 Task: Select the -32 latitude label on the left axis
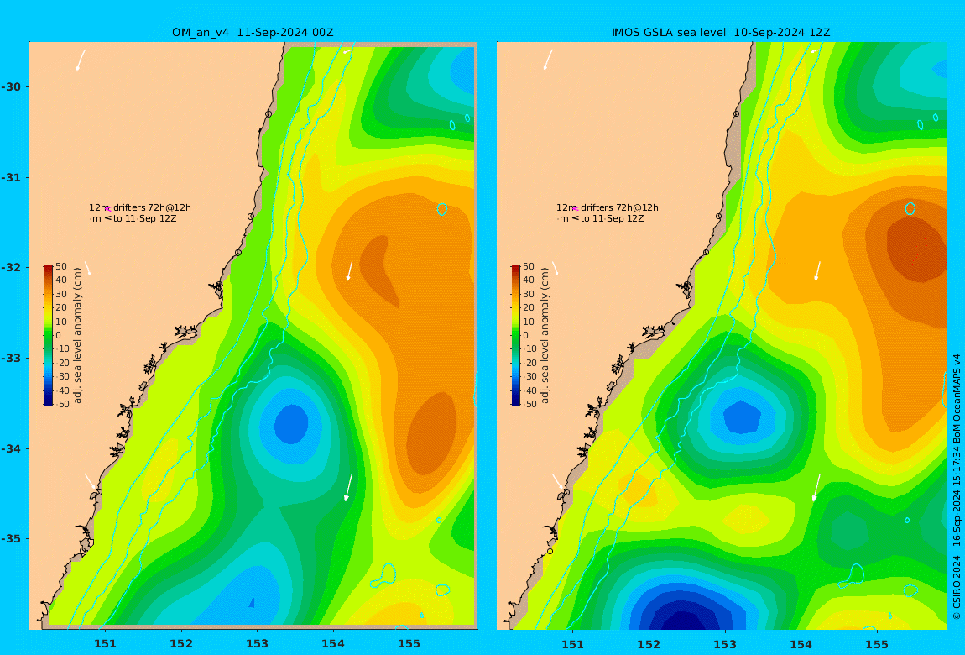11,267
